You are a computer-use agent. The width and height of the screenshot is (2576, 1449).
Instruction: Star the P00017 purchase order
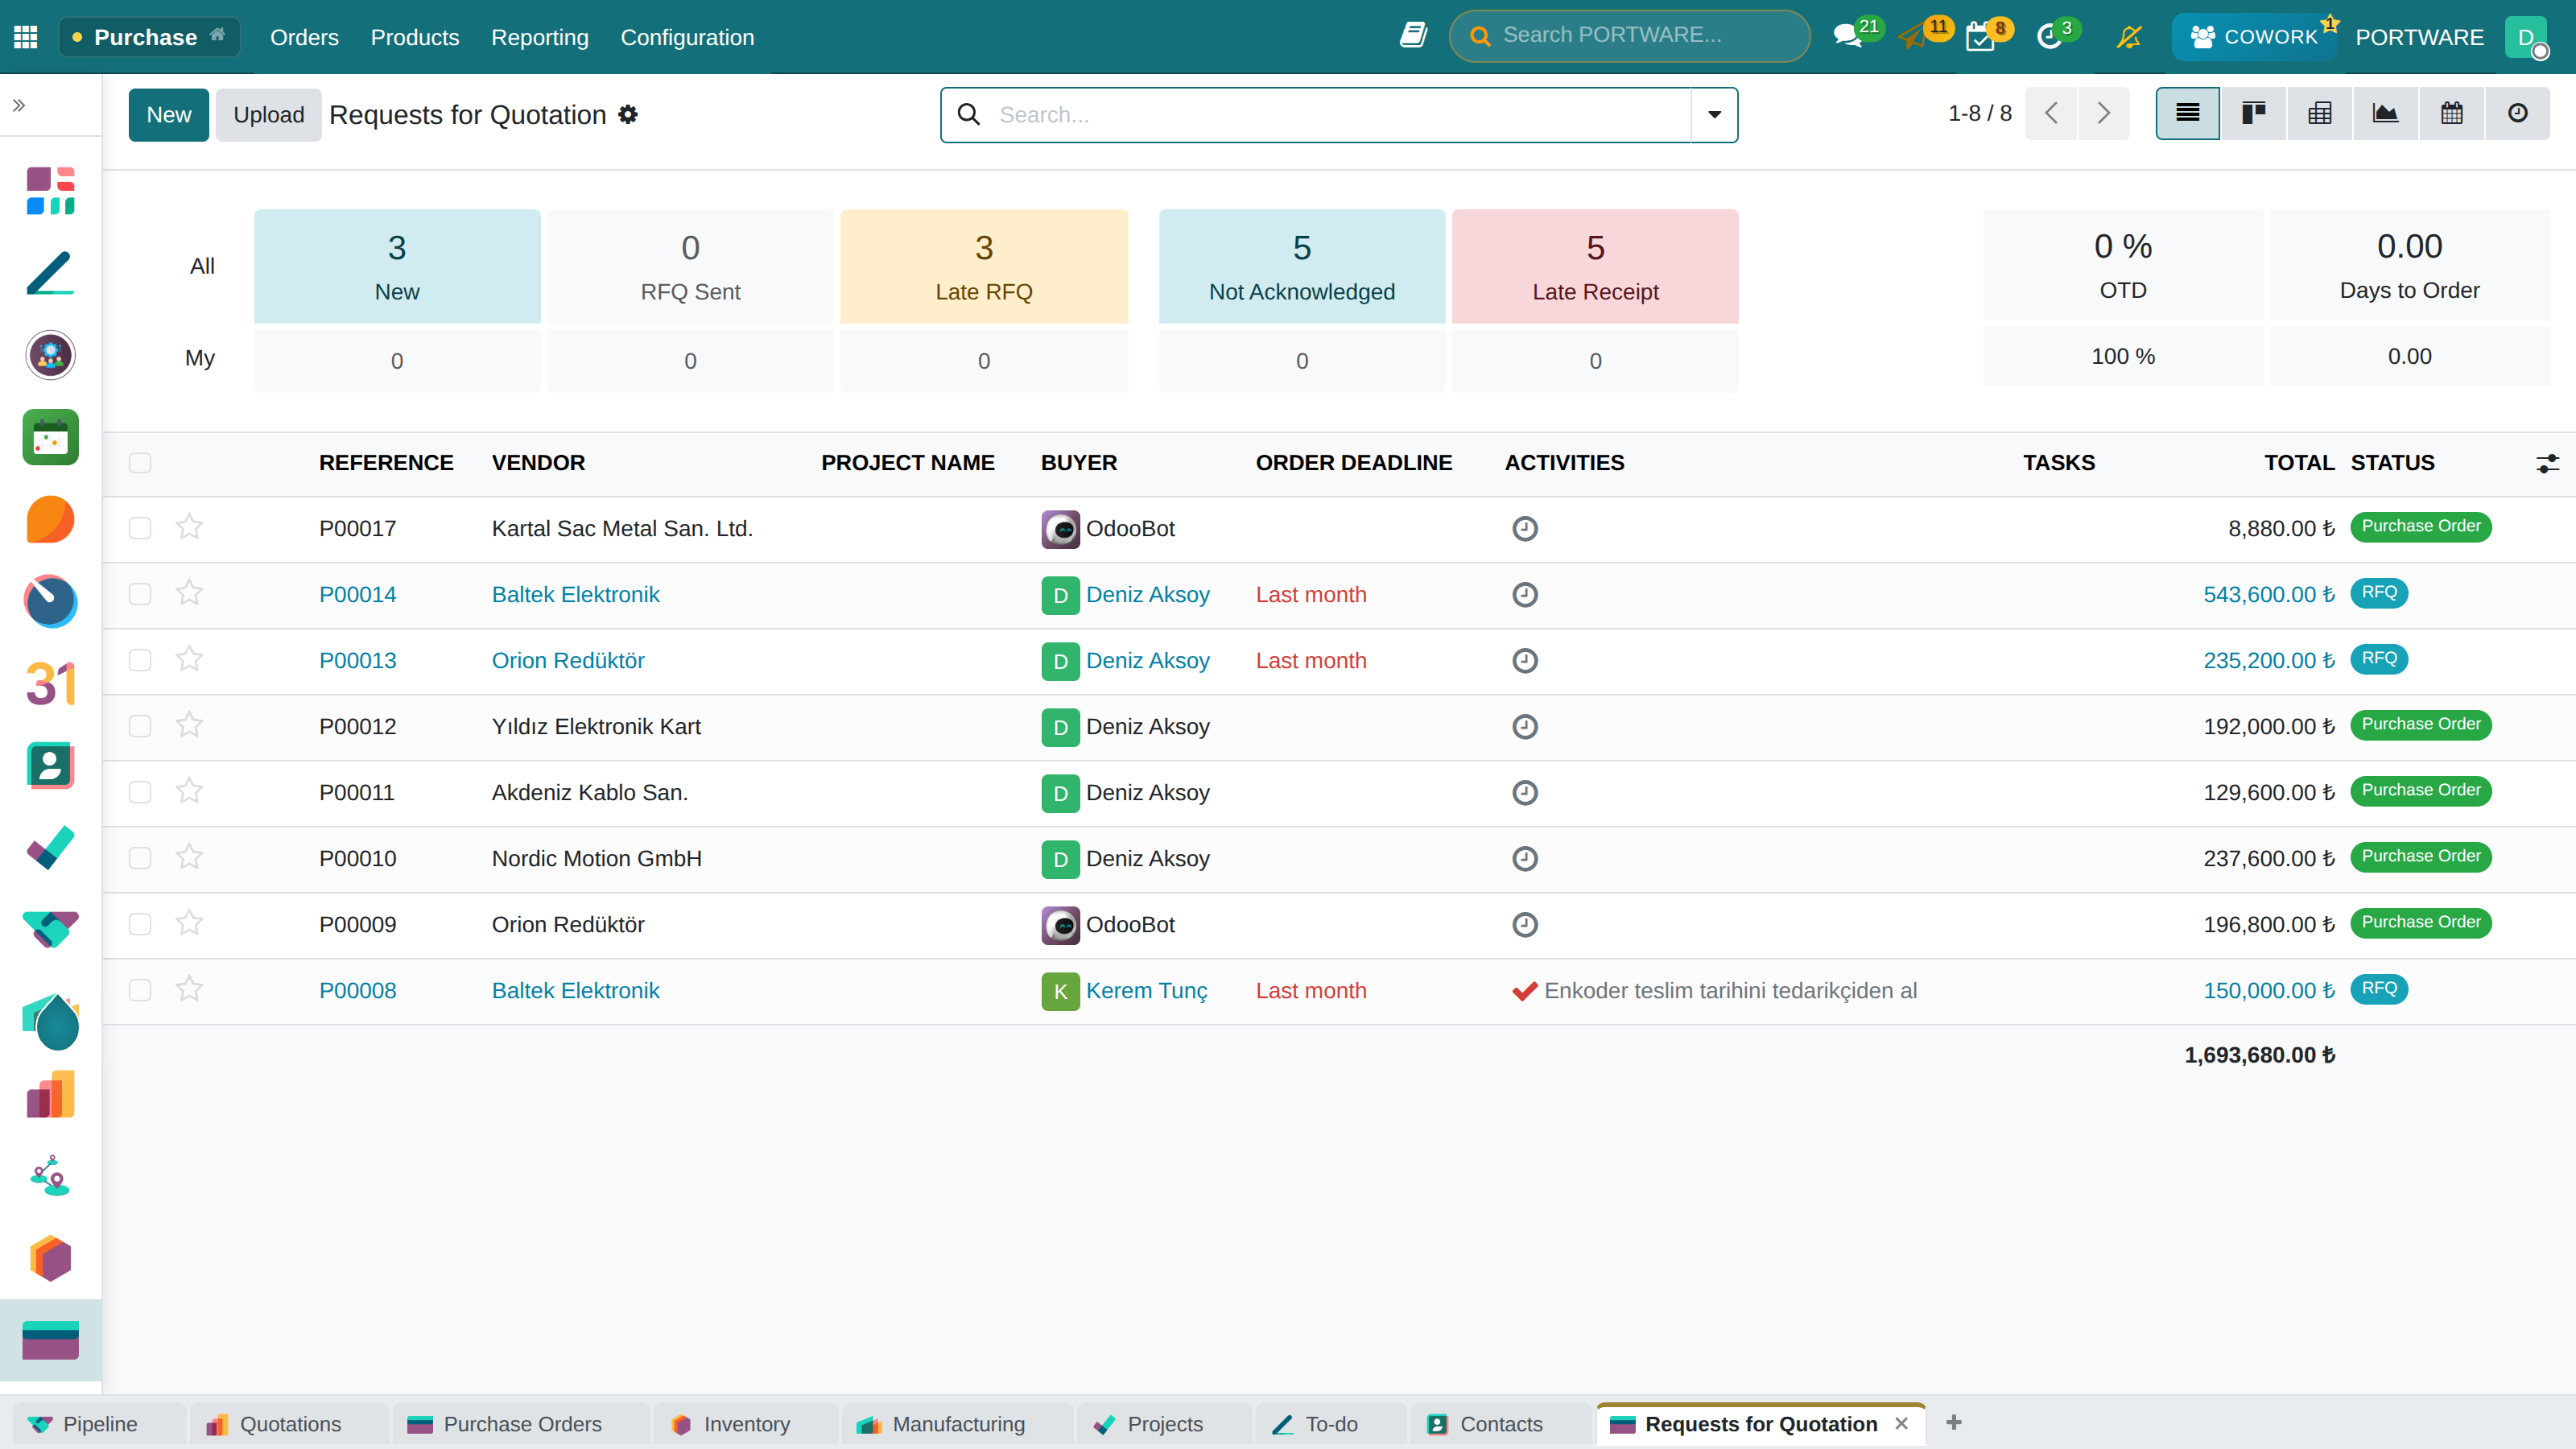pos(189,528)
